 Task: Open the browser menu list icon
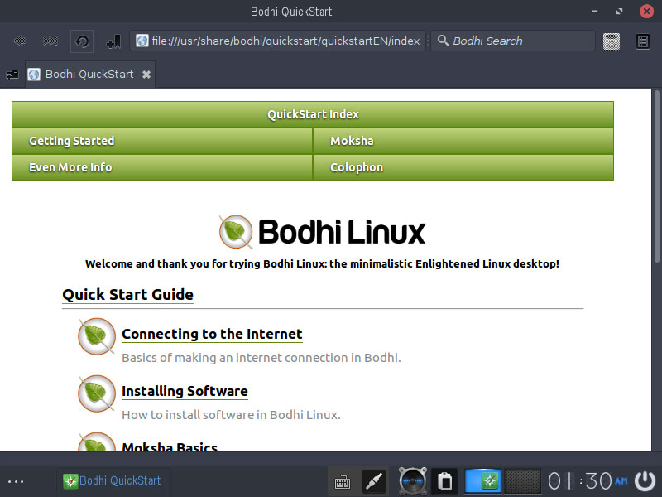point(643,41)
